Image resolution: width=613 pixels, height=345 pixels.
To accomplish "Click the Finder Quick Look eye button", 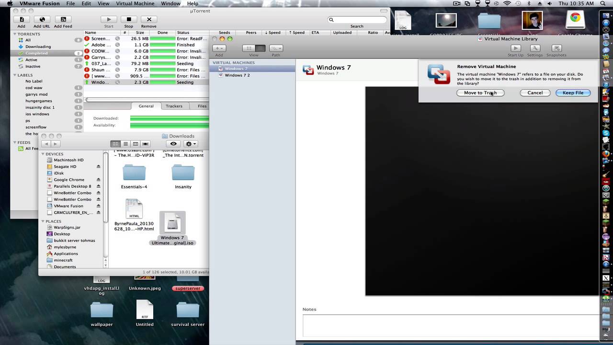I will point(173,144).
